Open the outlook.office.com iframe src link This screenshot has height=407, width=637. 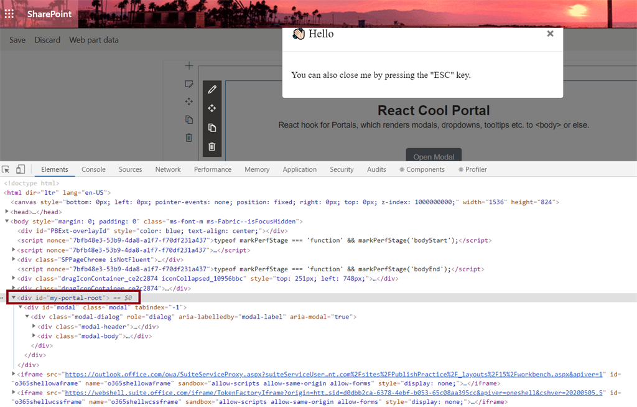coord(333,374)
